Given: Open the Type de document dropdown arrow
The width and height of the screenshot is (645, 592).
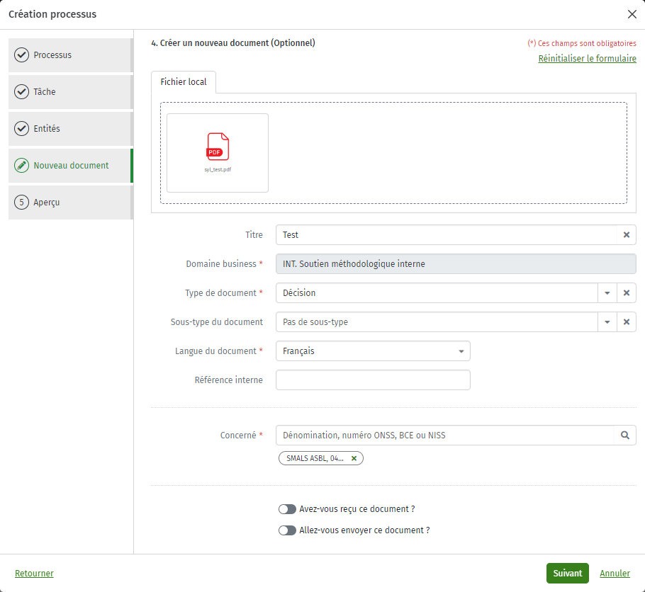Looking at the screenshot, I should tap(607, 292).
